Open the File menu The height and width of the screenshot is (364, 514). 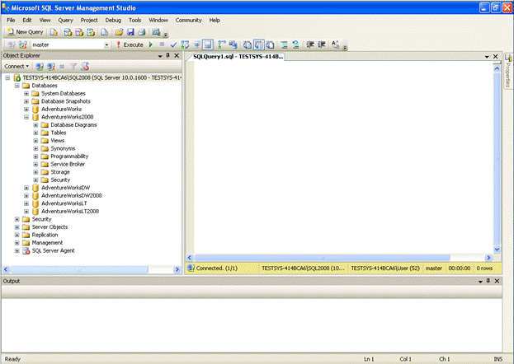[x=11, y=20]
